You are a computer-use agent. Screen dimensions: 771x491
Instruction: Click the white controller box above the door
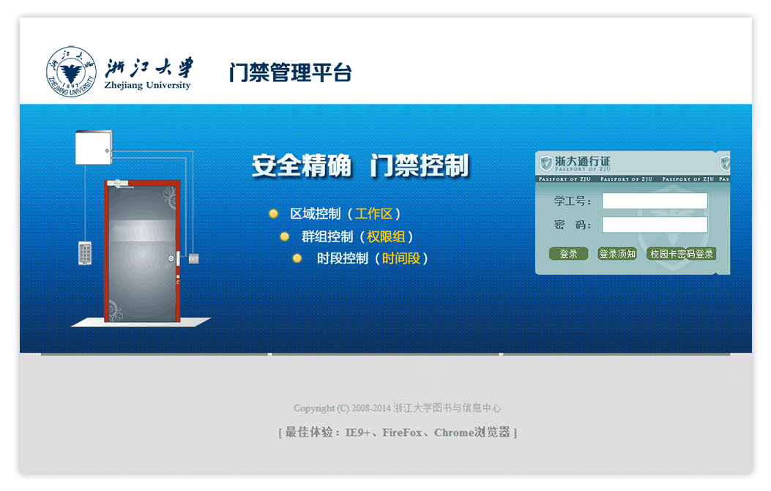(93, 147)
